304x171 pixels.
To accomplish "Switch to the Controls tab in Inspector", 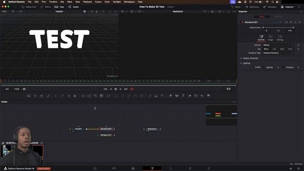I will pos(261,38).
